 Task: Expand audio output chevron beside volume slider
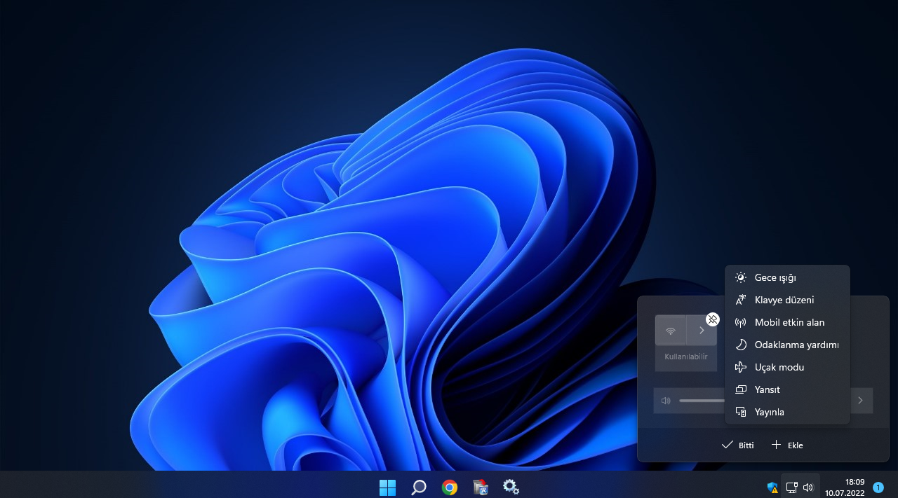click(x=860, y=401)
